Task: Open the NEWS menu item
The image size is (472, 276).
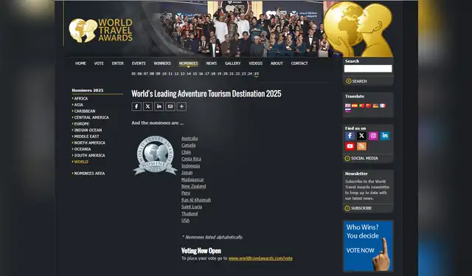Action: (x=212, y=63)
